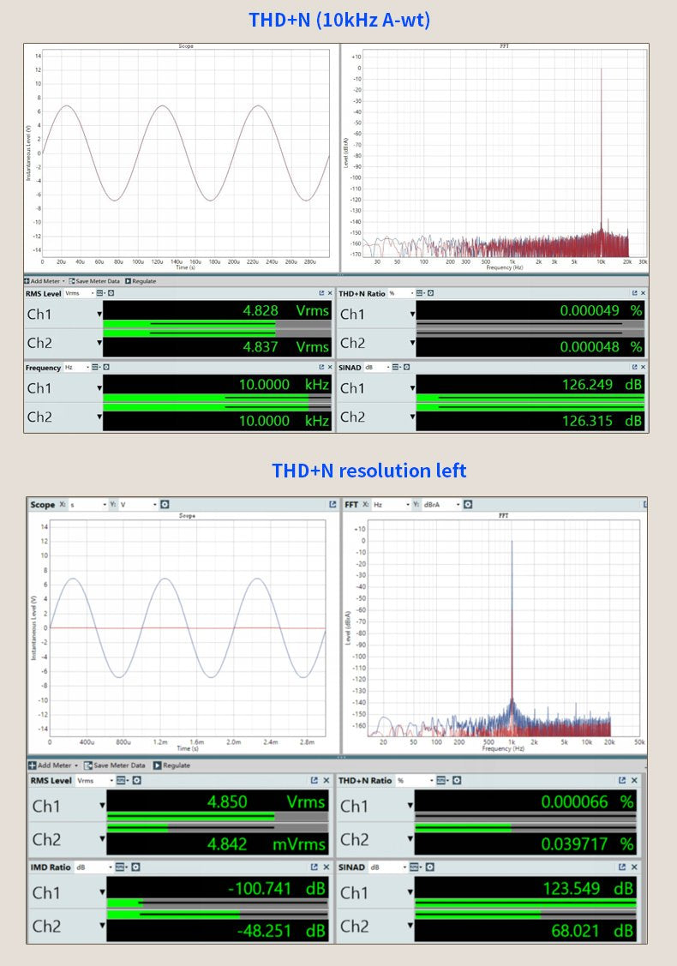This screenshot has height=966, width=677.
Task: Open Y-axis dBrA dropdown in lower FFT panel
Action: 443,505
